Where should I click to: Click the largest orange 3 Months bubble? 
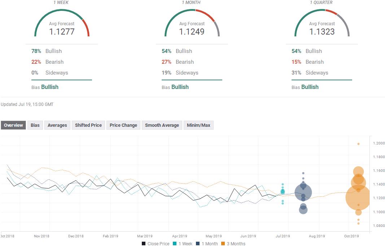pos(358,197)
